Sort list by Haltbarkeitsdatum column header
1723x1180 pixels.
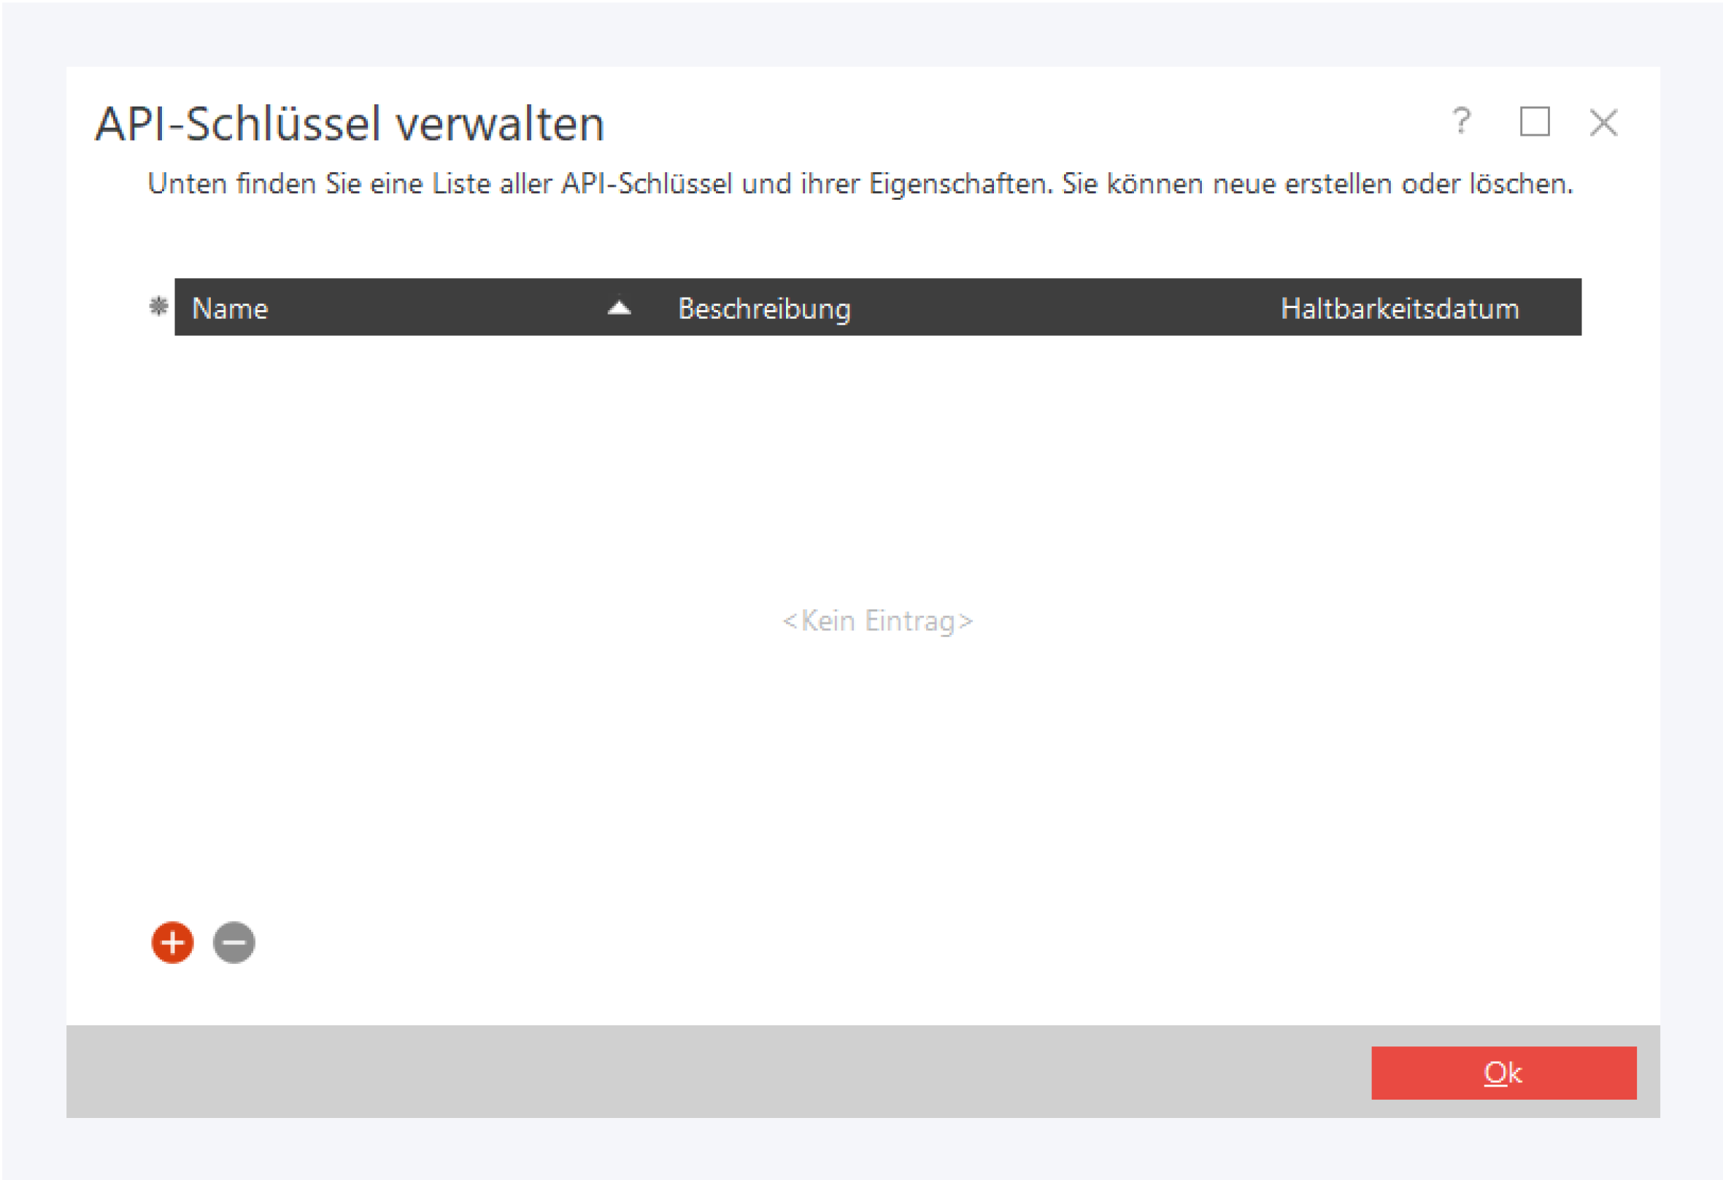point(1399,309)
